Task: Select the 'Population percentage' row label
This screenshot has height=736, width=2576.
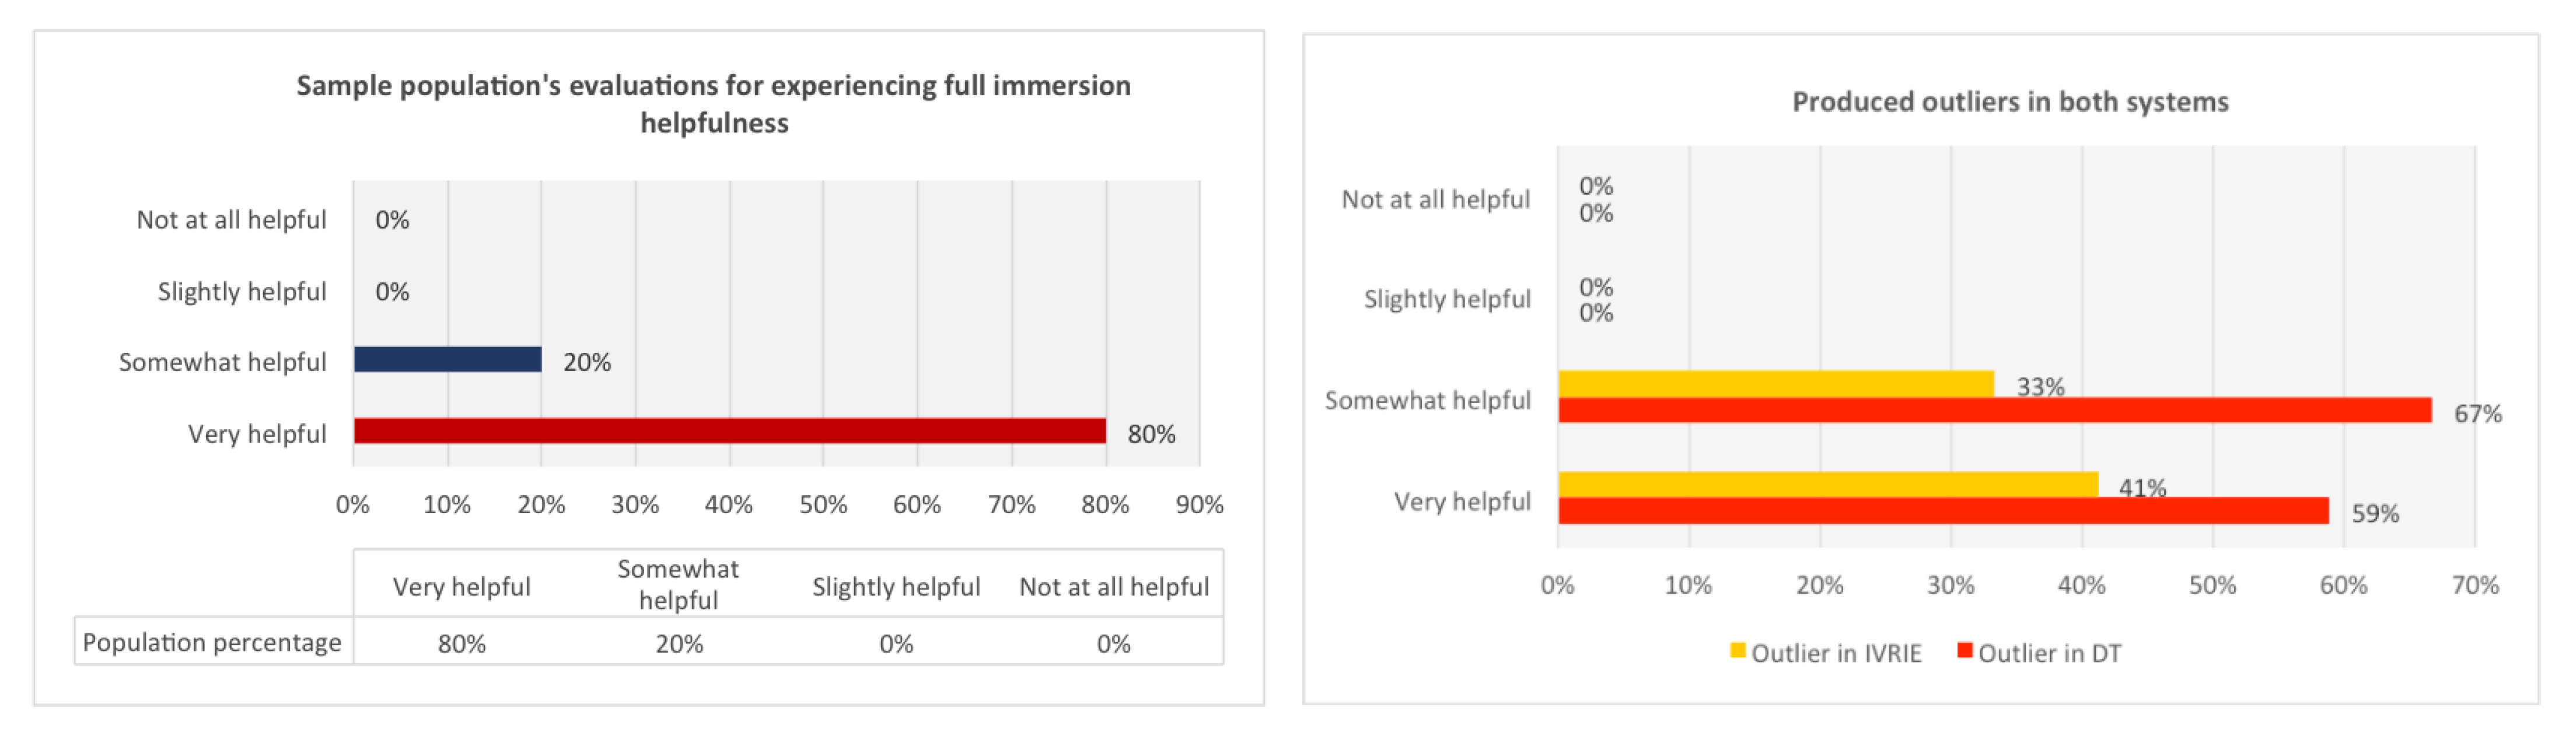Action: 212,642
